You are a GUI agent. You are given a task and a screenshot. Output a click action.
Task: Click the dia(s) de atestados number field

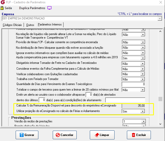coord(89,95)
